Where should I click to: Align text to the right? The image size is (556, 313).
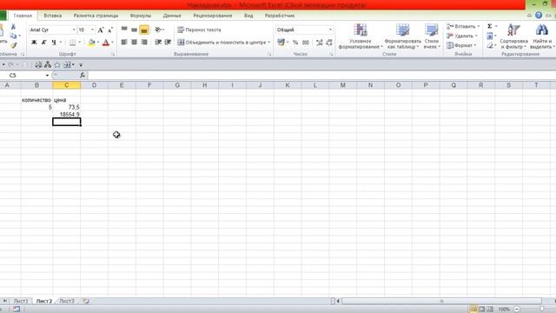pyautogui.click(x=144, y=43)
